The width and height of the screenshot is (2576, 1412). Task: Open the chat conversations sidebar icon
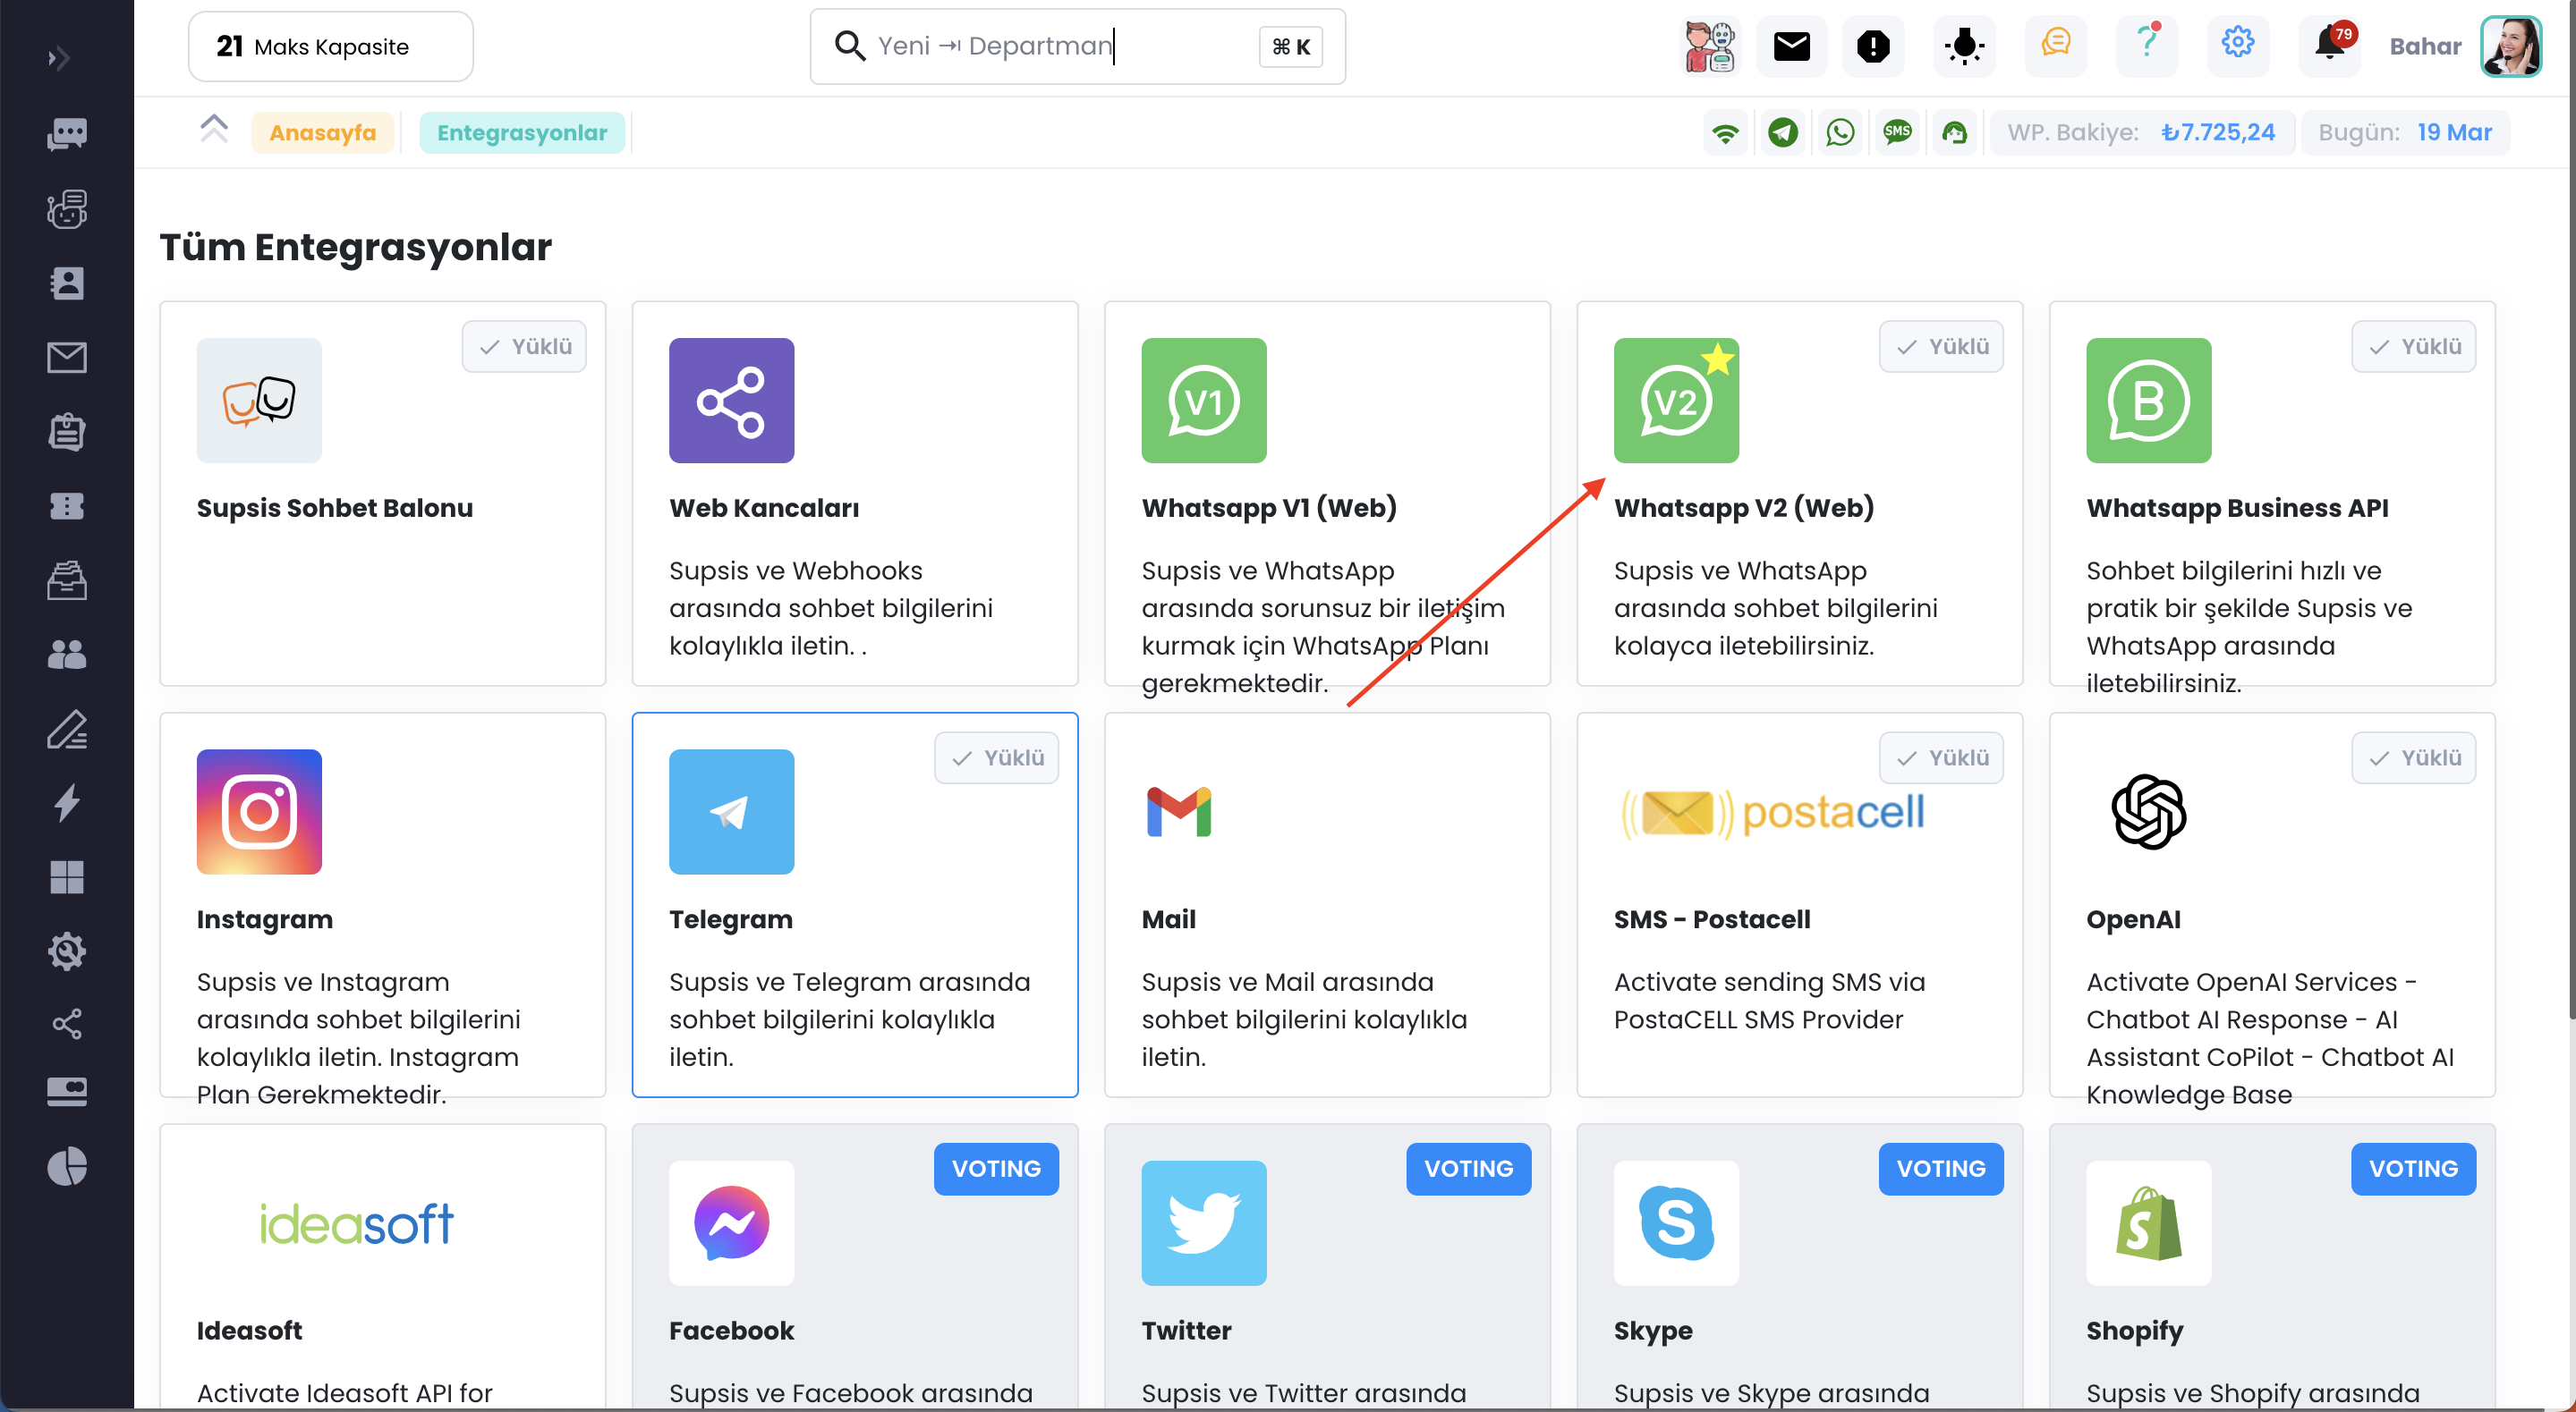coord(67,134)
